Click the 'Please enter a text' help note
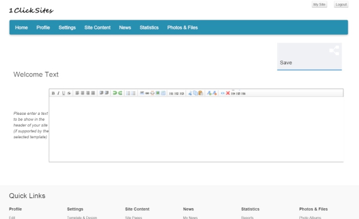Screen dimensions: 359x219 click(31, 125)
